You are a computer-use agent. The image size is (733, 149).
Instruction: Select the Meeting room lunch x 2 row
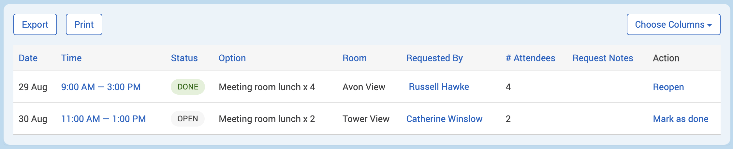[267, 119]
